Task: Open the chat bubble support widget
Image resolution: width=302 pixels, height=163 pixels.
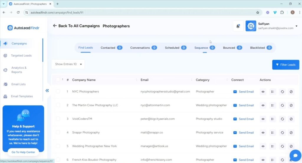Action: (295, 155)
